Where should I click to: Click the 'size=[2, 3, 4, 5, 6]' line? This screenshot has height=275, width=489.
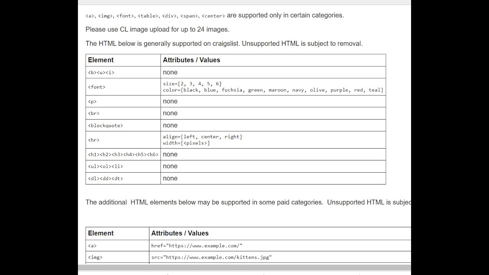pyautogui.click(x=192, y=84)
